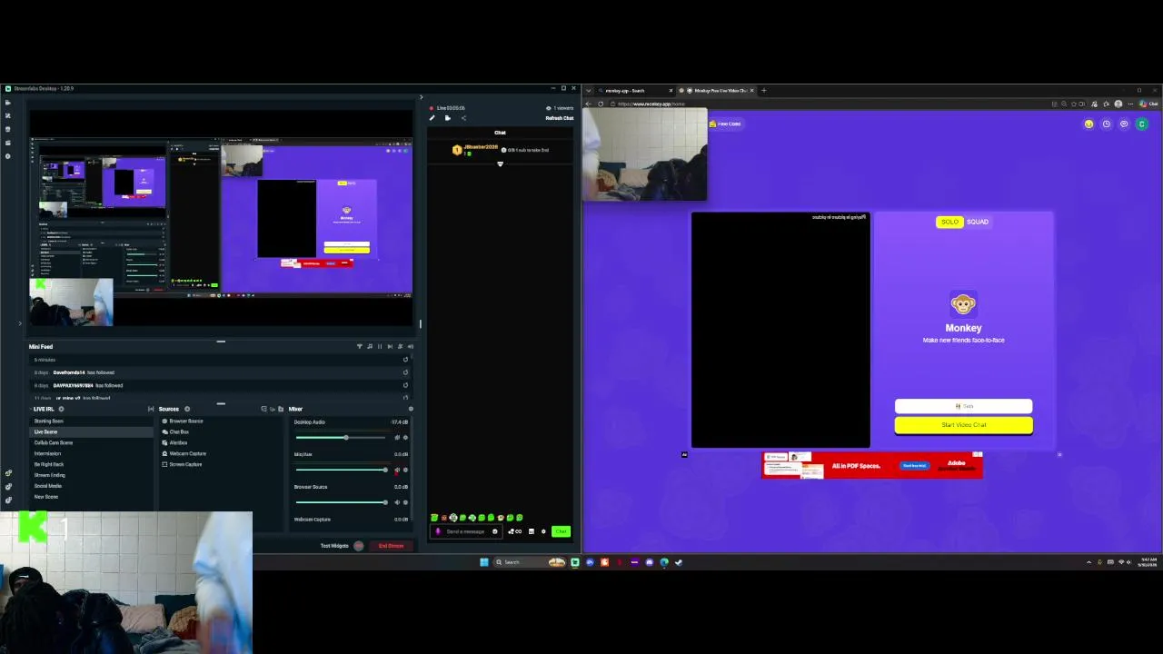Open the messages icon on Monkey
1163x654 pixels.
[1124, 124]
